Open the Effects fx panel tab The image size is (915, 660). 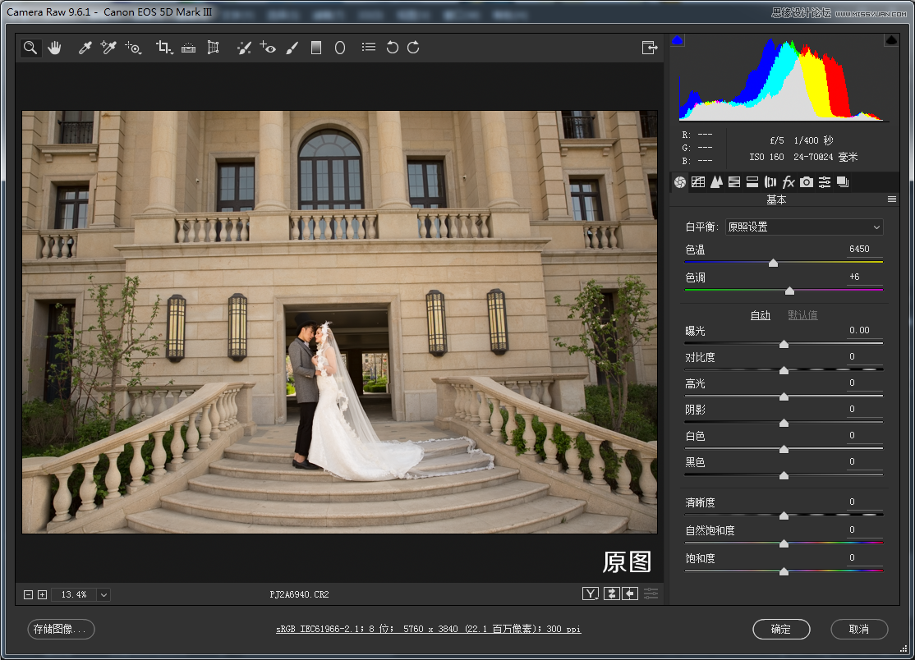click(x=789, y=182)
